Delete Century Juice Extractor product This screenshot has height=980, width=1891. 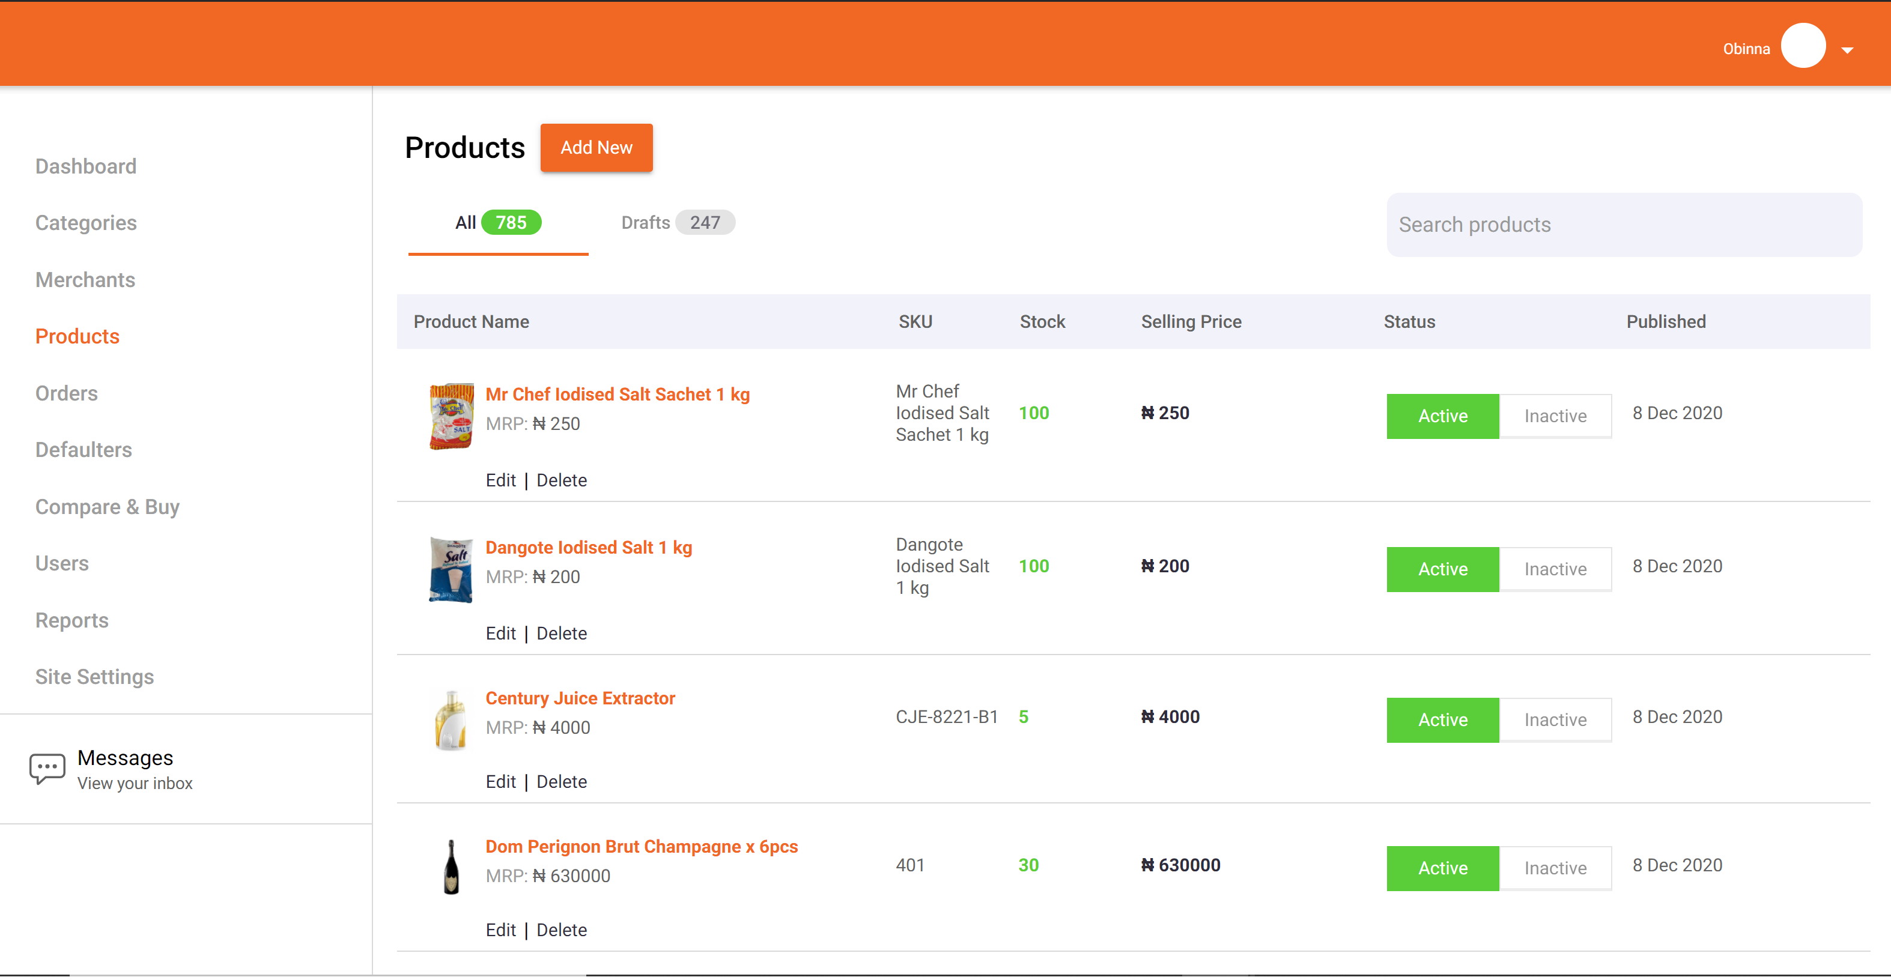click(x=562, y=782)
